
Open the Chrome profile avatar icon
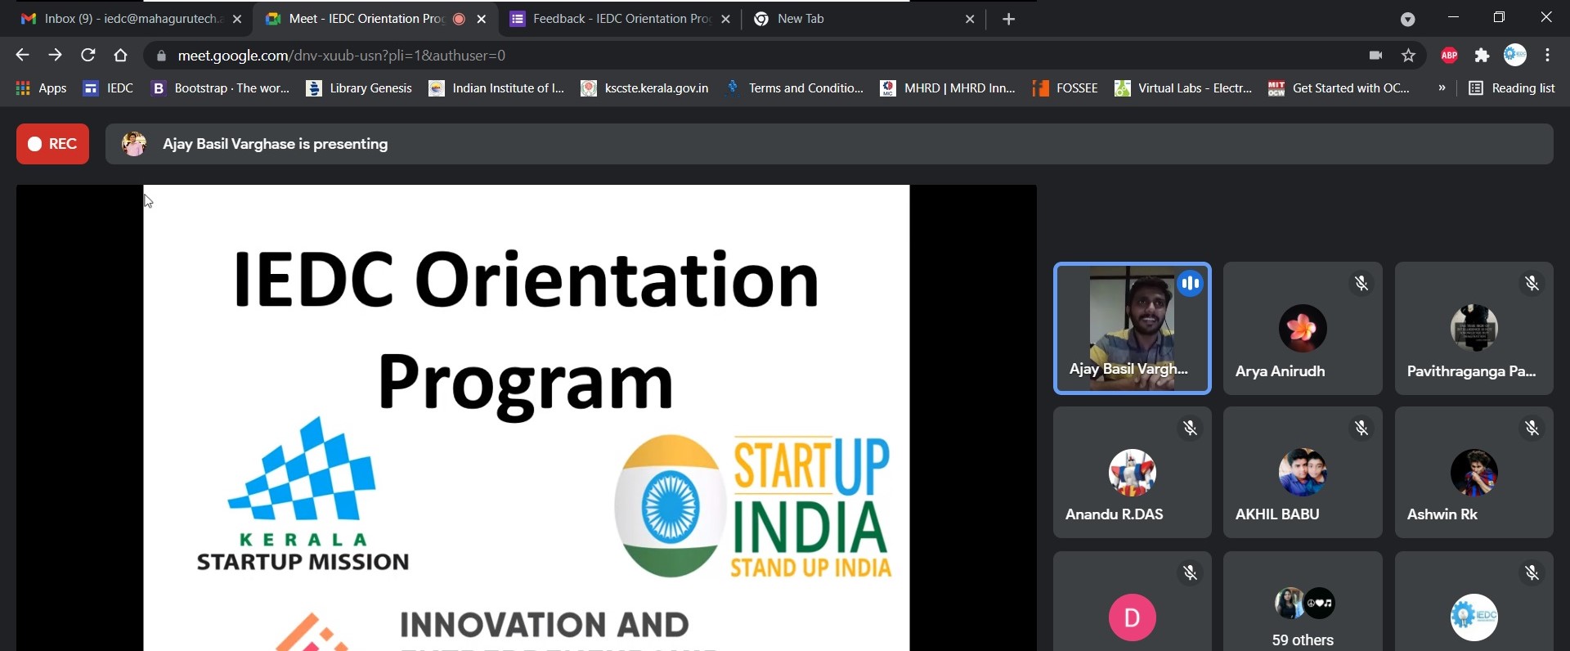1514,55
